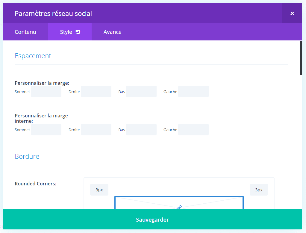This screenshot has width=306, height=233.
Task: Toggle the rounded corners link chain icon
Action: (x=179, y=207)
